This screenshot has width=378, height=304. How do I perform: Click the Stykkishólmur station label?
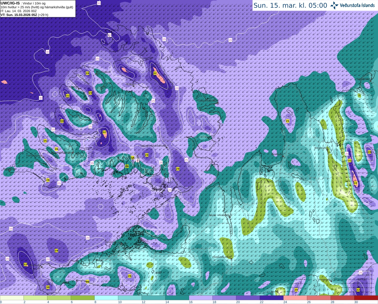coord(113,242)
